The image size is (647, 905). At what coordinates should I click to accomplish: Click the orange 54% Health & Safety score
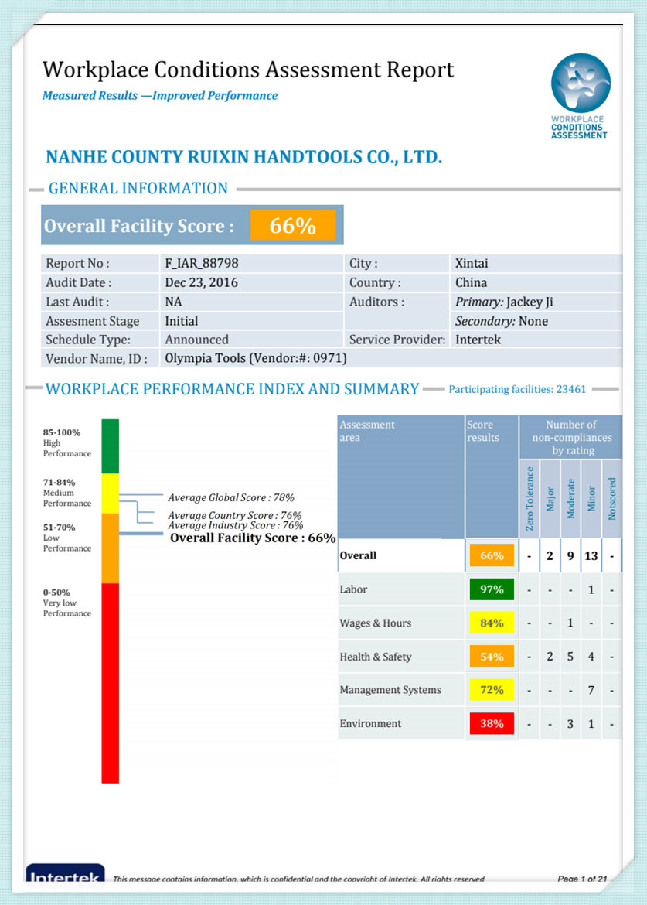pos(491,657)
